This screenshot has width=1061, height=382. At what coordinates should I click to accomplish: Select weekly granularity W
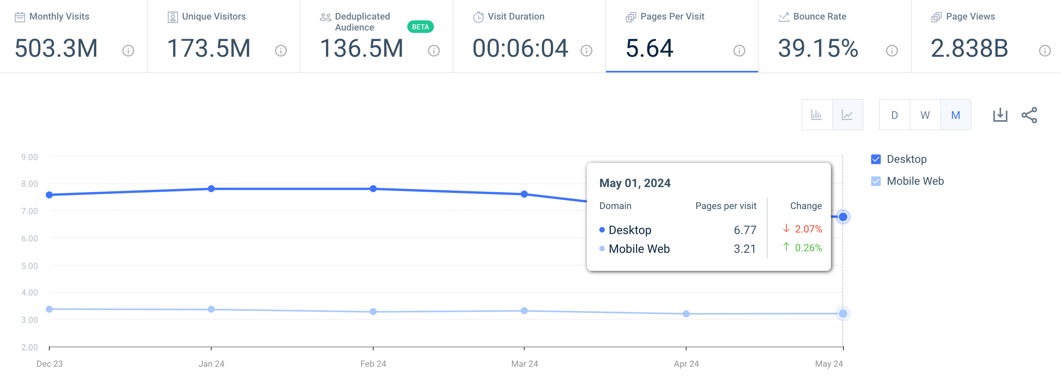pyautogui.click(x=925, y=115)
